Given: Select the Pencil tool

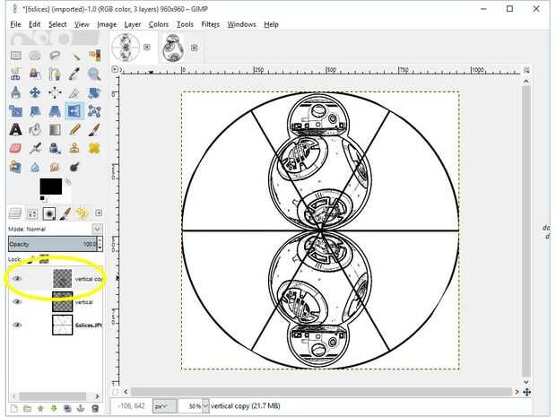Looking at the screenshot, I should tap(74, 129).
